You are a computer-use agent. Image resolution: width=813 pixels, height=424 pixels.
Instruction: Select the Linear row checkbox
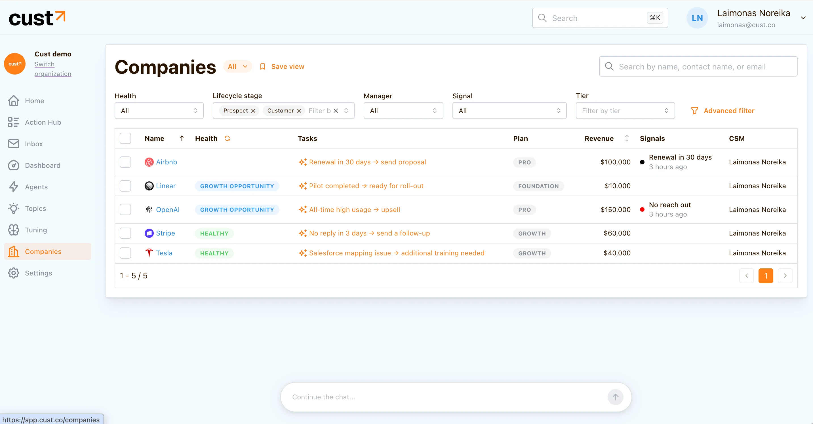125,186
